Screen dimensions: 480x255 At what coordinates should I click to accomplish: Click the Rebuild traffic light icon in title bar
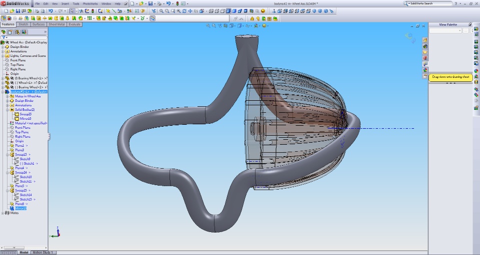(177, 3)
